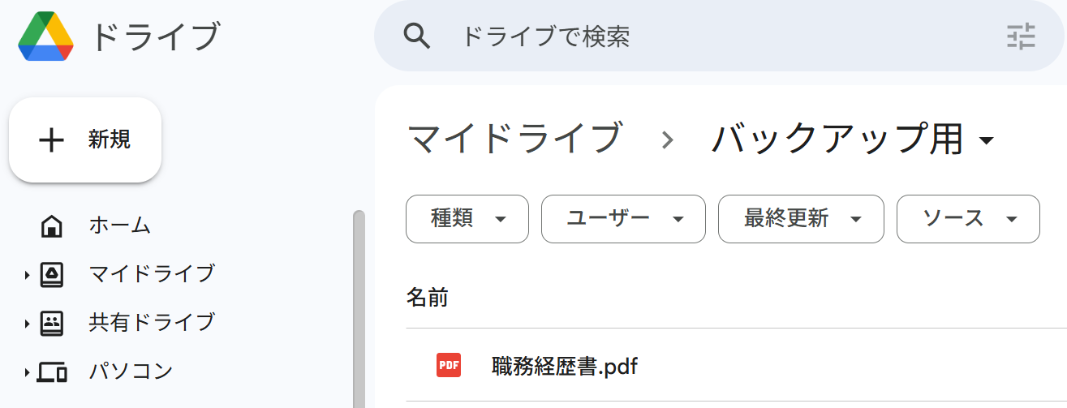This screenshot has width=1067, height=408.
Task: Click the plus icon on 新規 button
Action: tap(51, 140)
